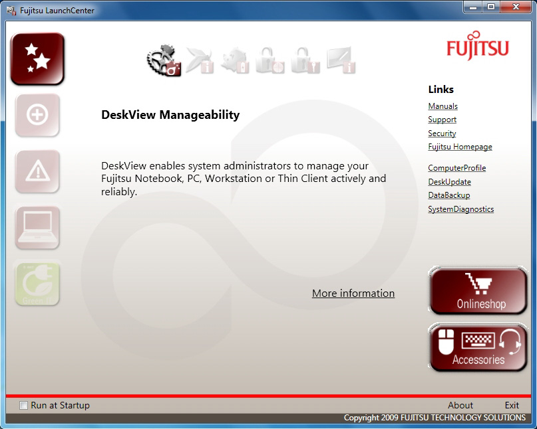Open the Fujitsu Homepage link
537x429 pixels.
tap(460, 147)
